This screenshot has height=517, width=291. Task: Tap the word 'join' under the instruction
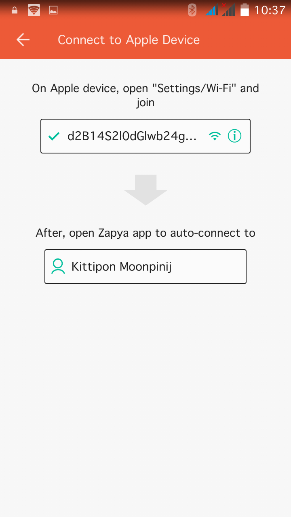tap(145, 102)
